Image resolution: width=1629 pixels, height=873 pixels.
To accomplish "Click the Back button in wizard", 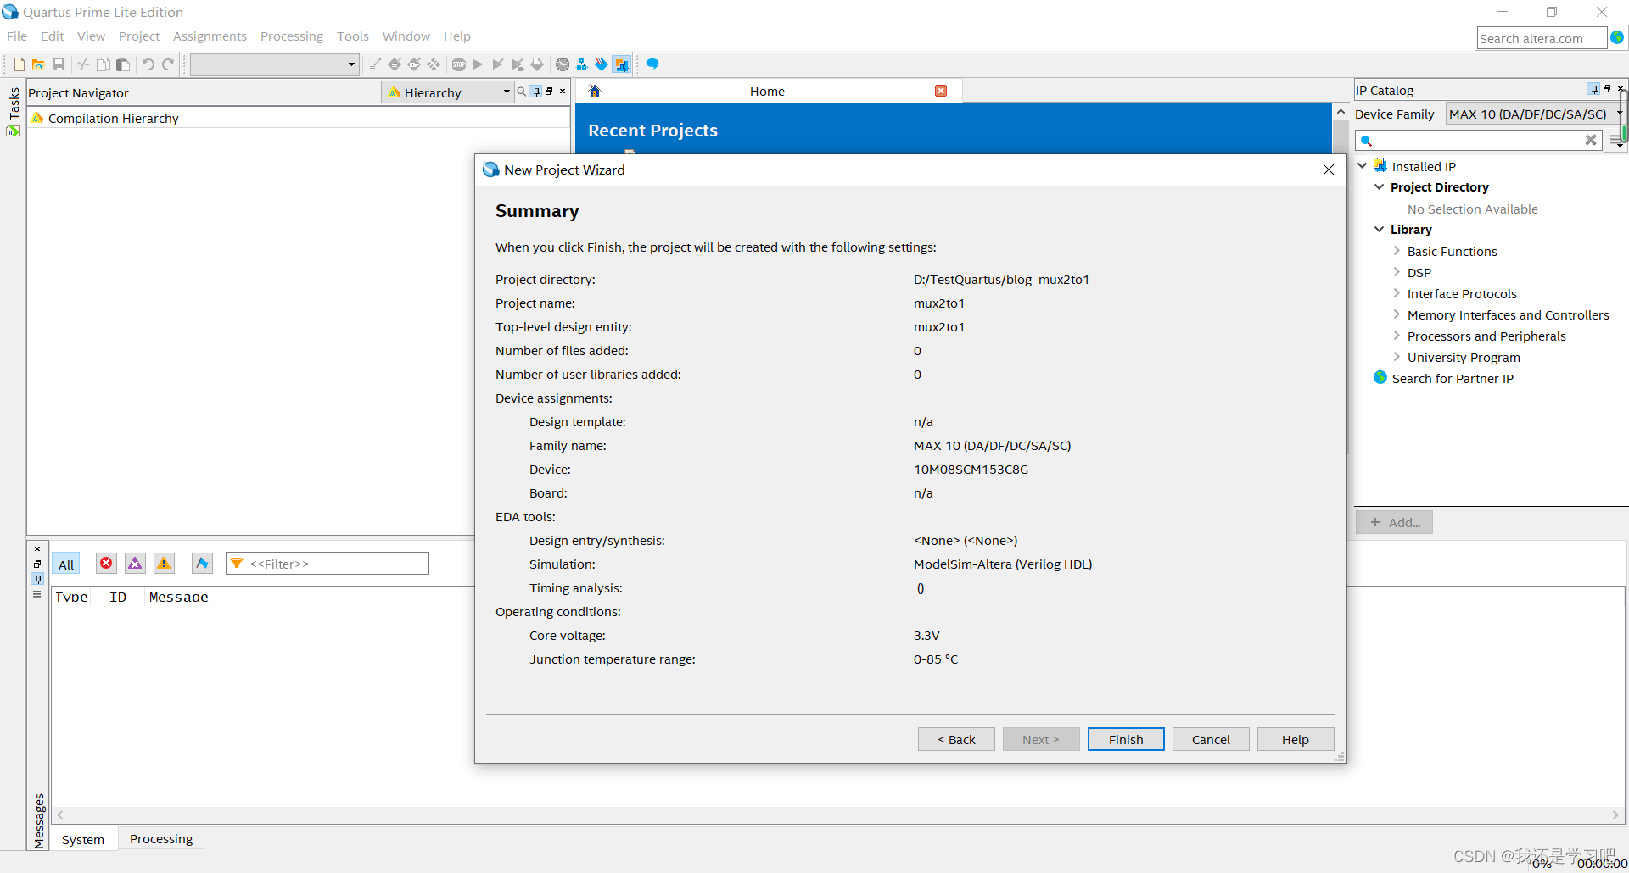I will tap(956, 739).
